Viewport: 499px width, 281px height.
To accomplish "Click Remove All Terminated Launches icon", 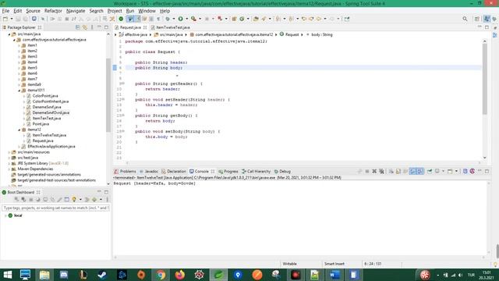I will click(381, 172).
